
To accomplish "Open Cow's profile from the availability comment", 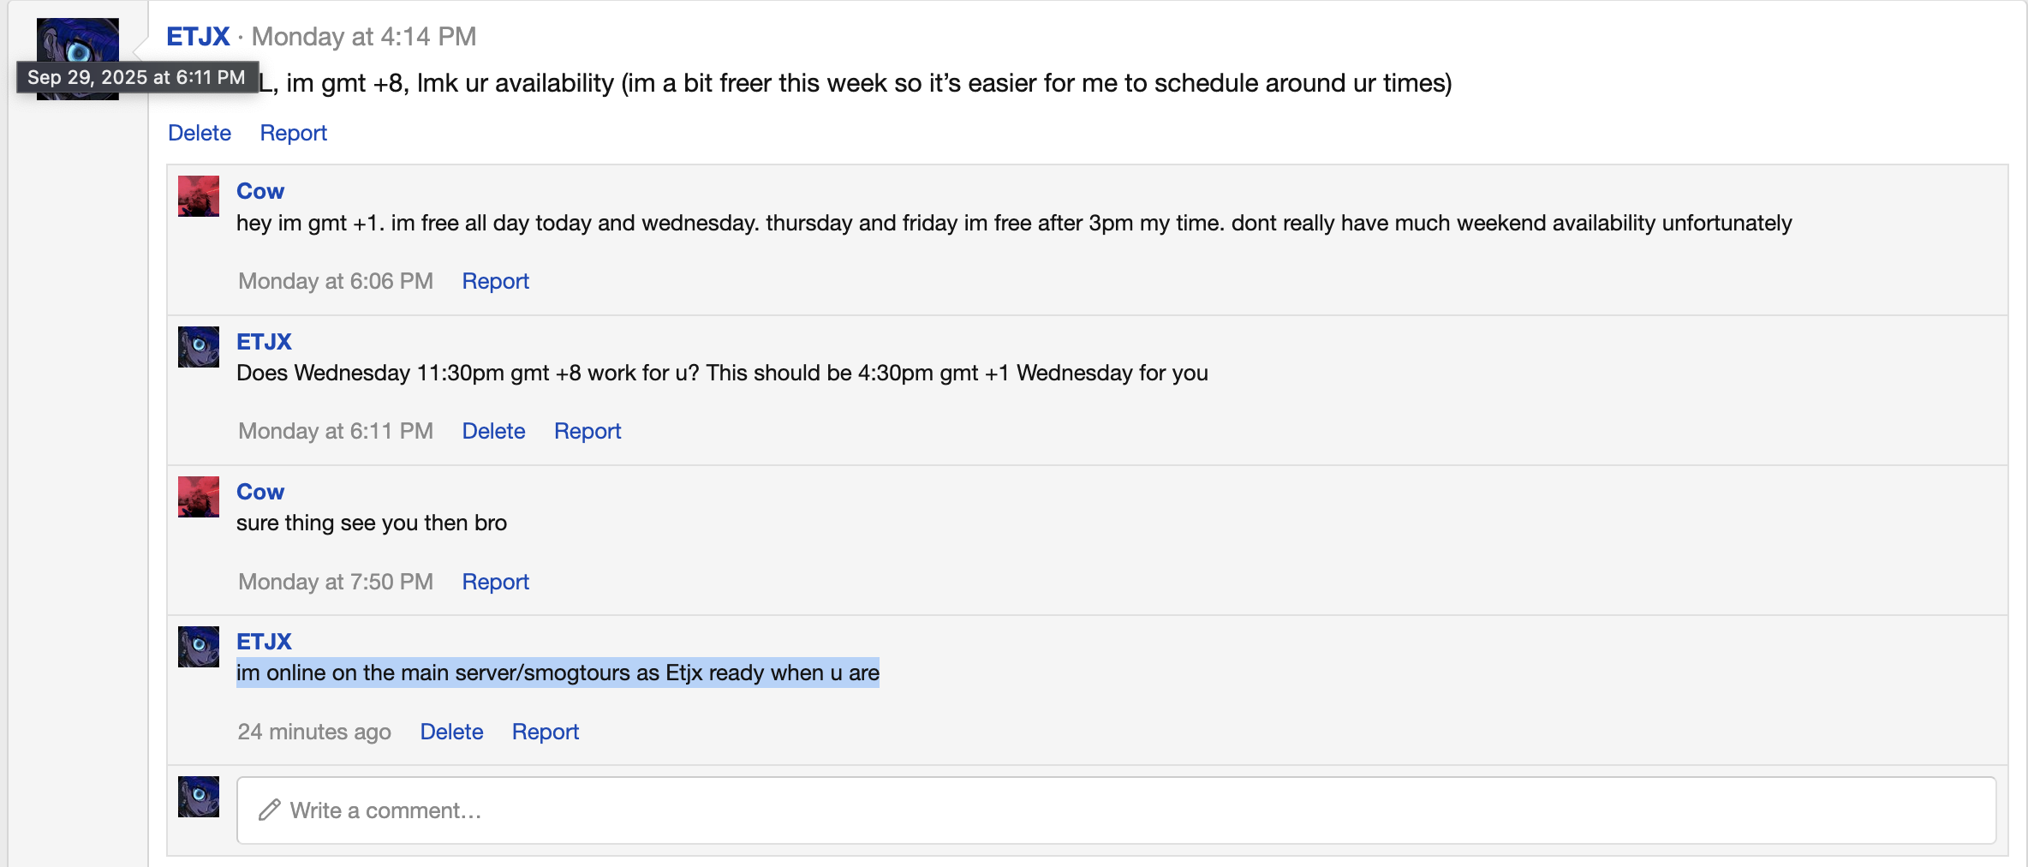I will coord(260,191).
